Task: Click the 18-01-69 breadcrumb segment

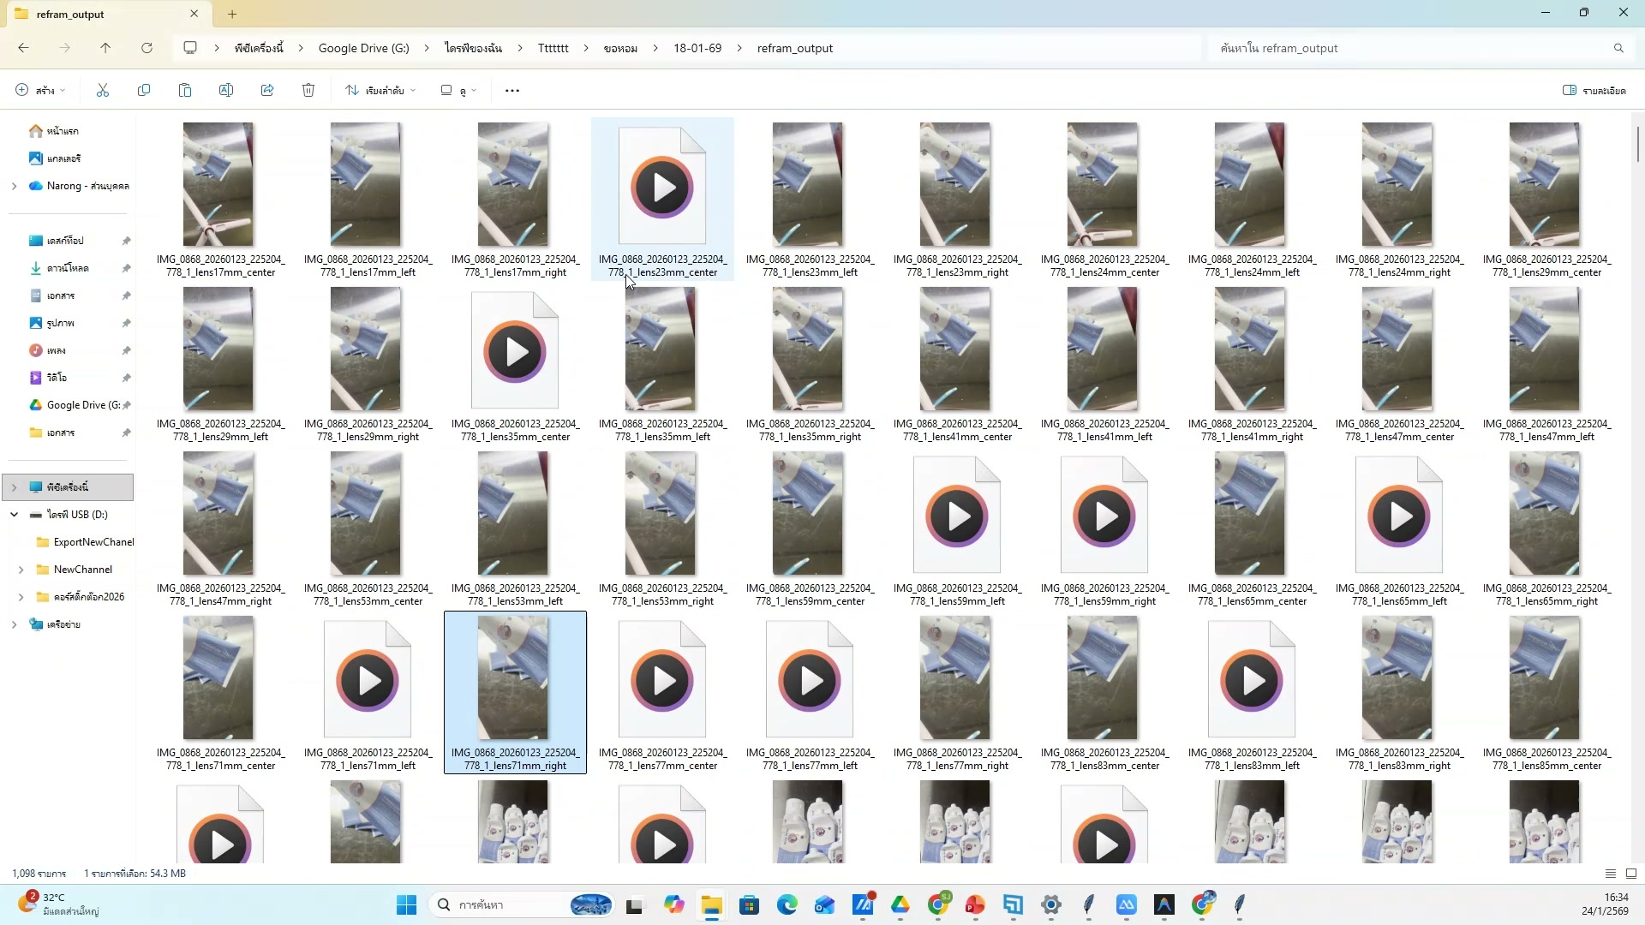Action: pyautogui.click(x=697, y=48)
